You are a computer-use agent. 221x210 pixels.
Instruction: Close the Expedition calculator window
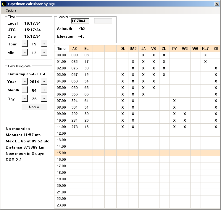point(217,4)
